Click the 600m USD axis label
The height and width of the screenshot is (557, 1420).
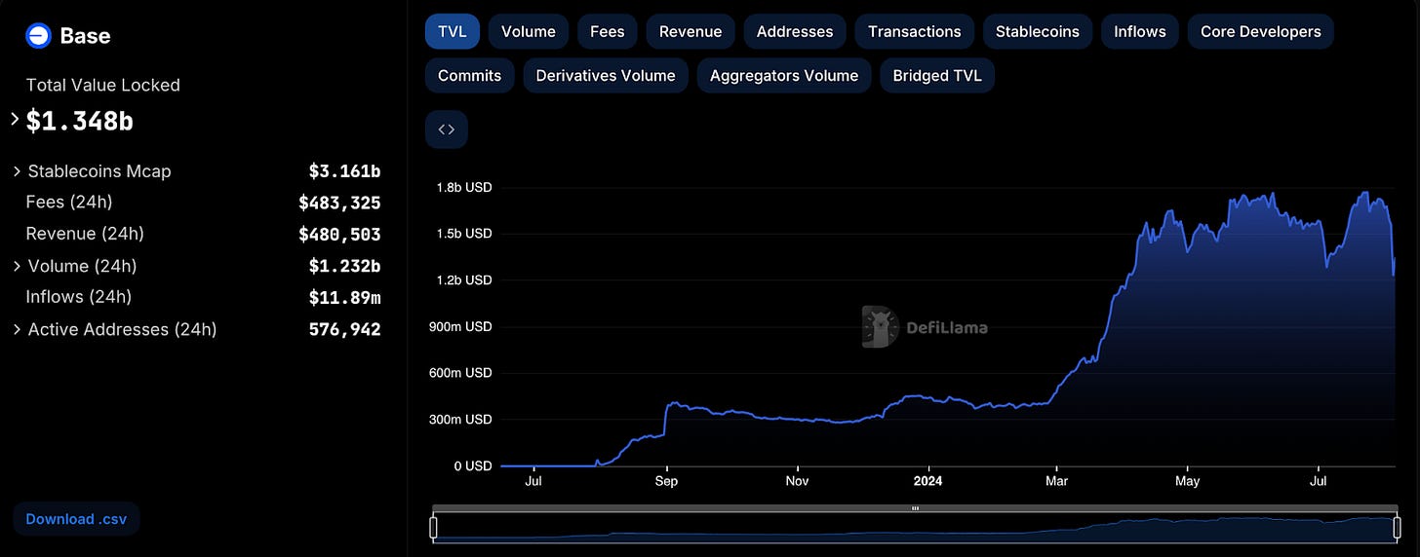pos(460,373)
